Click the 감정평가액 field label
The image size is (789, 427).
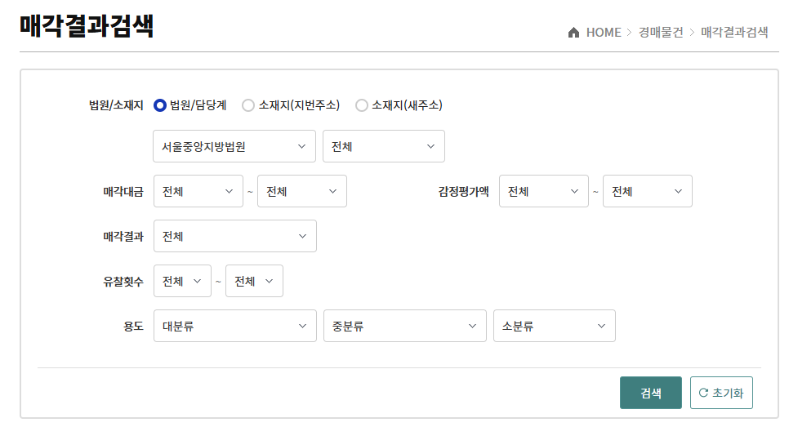point(463,192)
